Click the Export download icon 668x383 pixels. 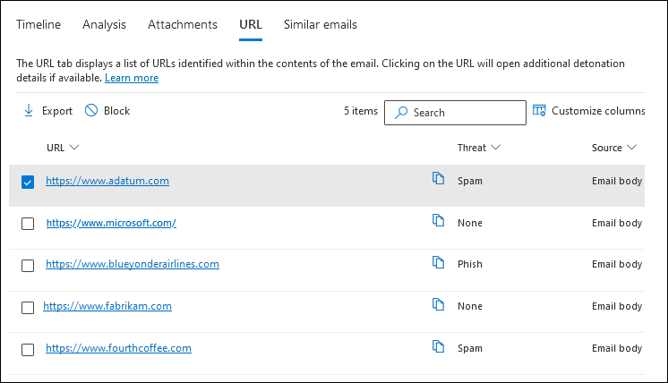[29, 111]
